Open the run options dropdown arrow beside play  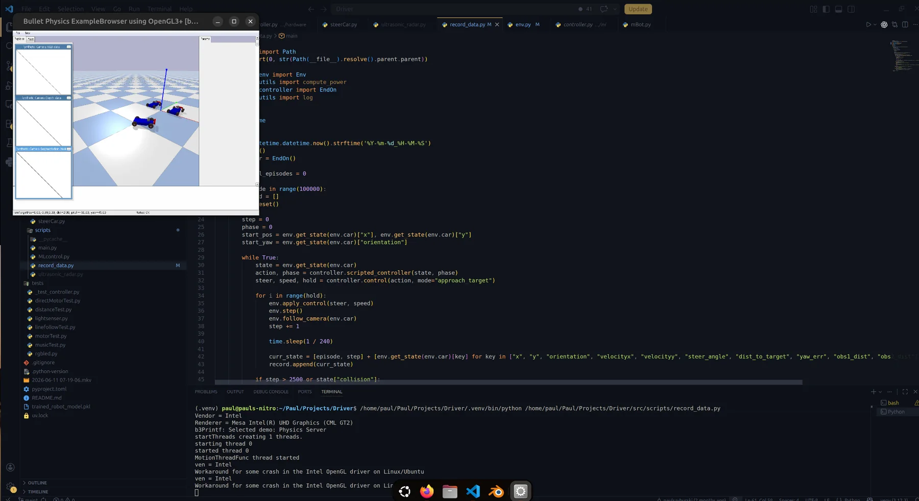[x=875, y=25]
